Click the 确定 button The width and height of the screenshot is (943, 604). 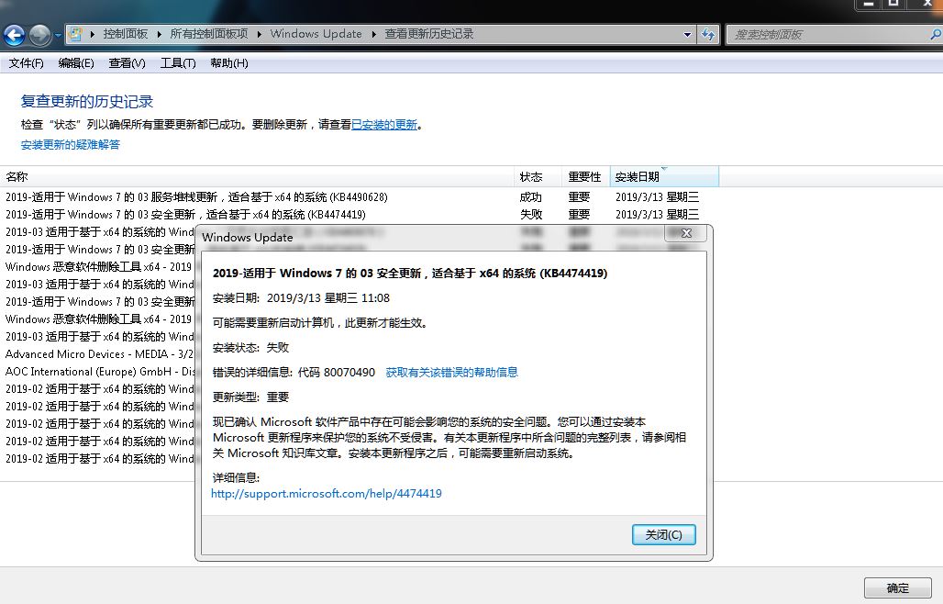click(897, 587)
